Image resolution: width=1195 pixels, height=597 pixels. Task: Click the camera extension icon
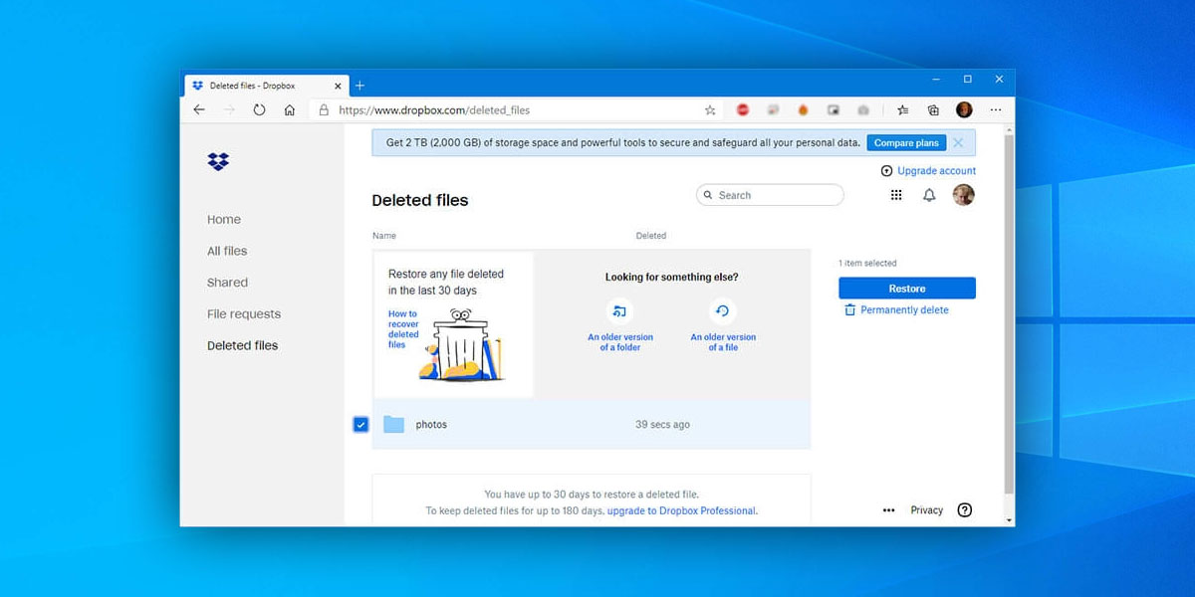[x=863, y=110]
